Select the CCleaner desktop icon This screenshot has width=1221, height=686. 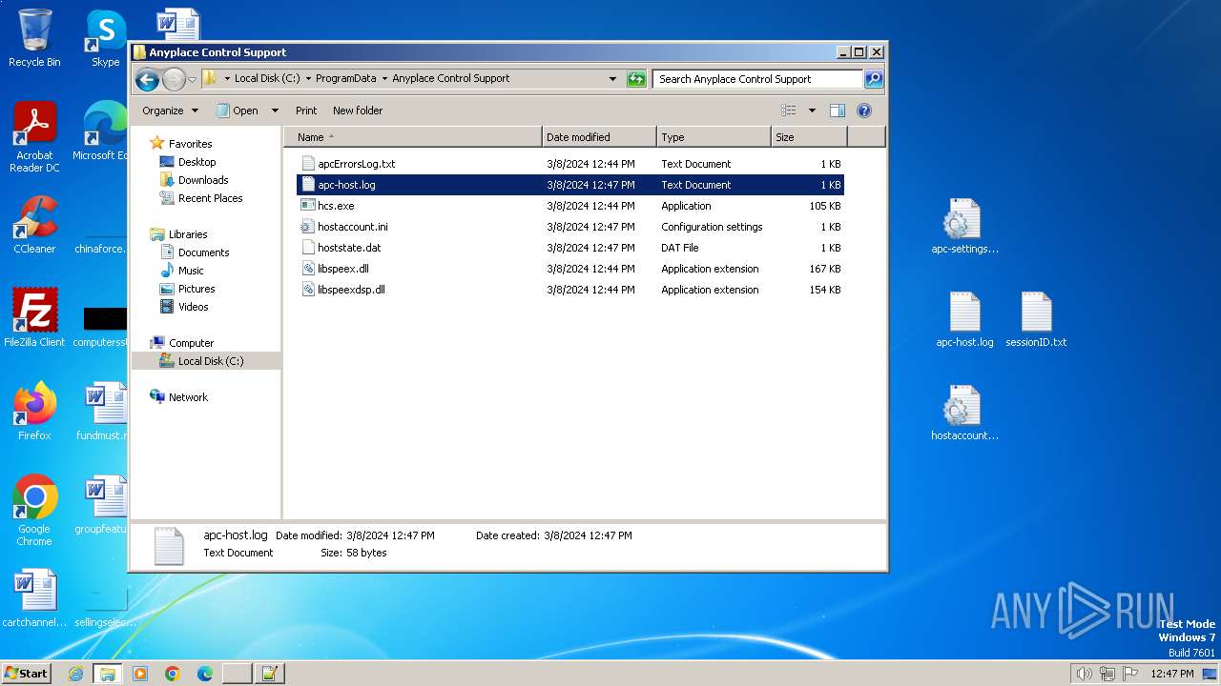34,225
